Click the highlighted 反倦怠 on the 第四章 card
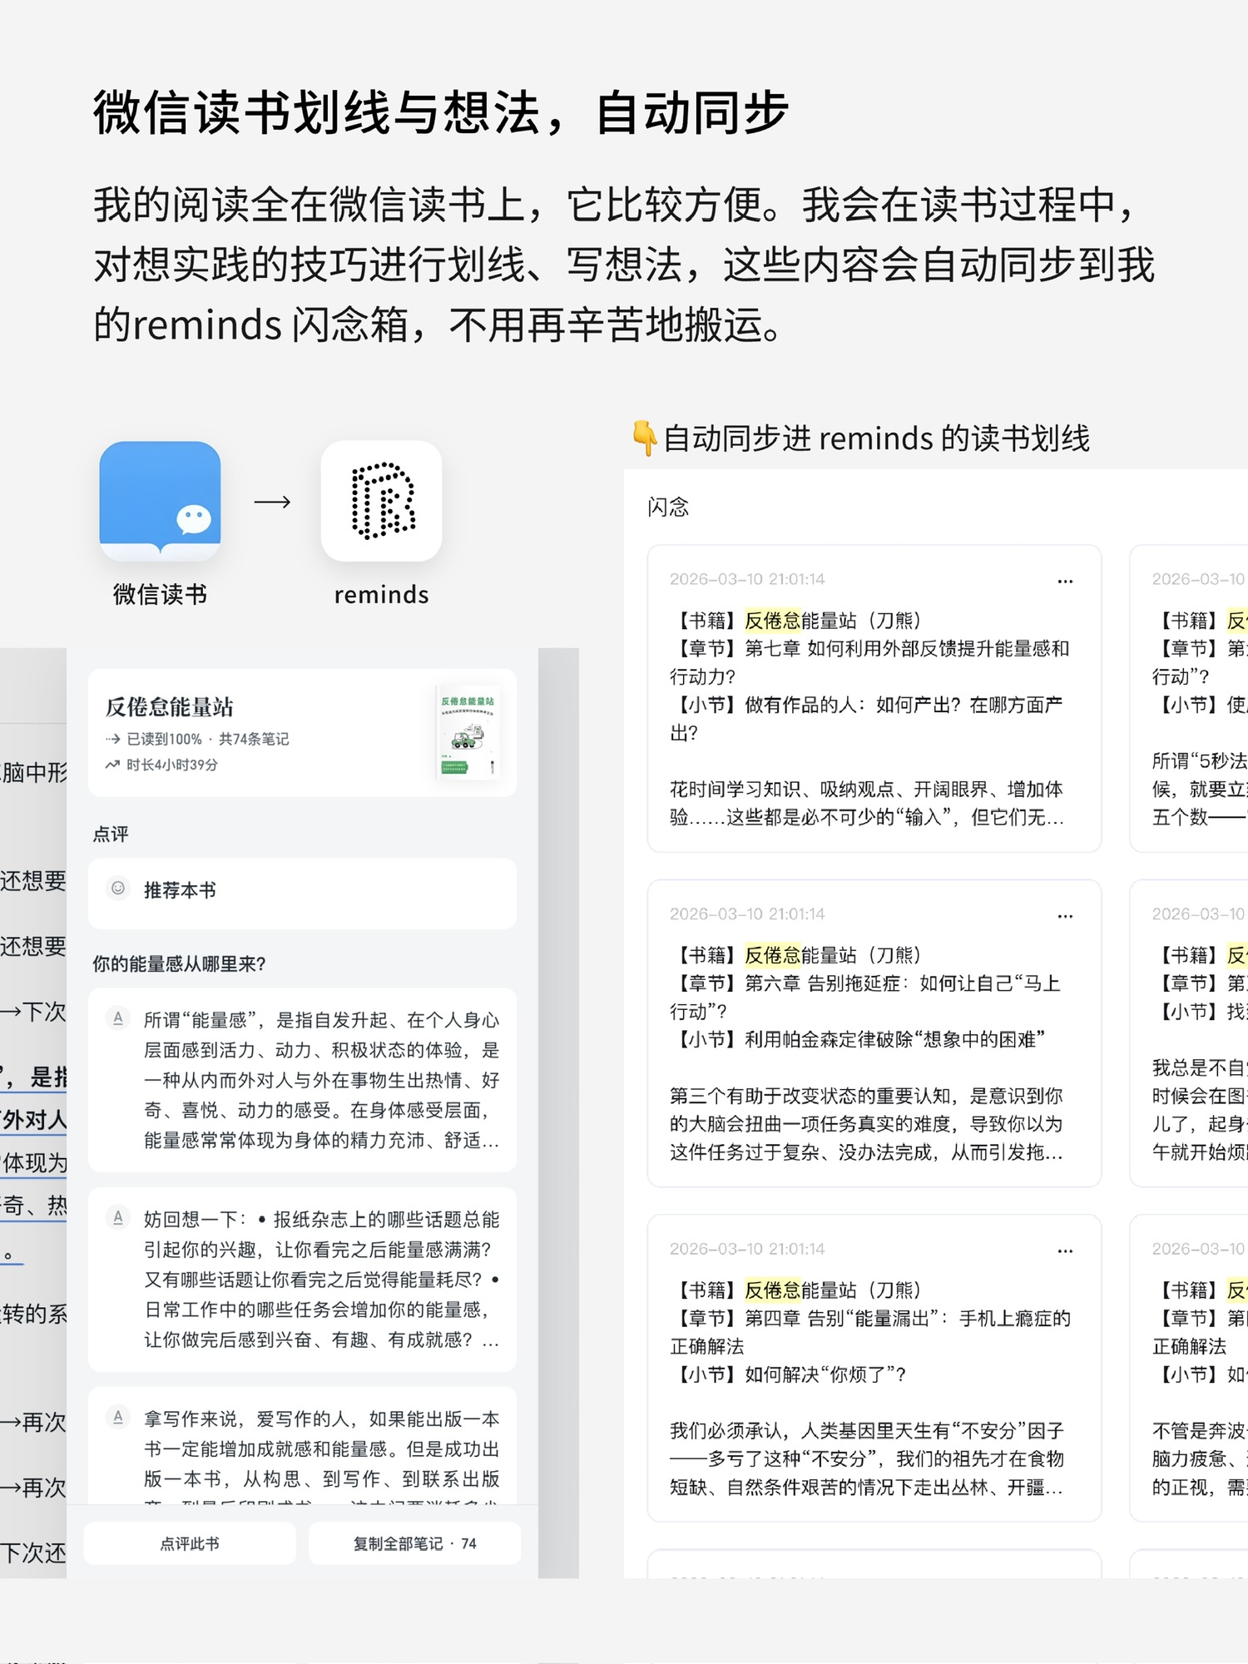 pyautogui.click(x=773, y=1290)
